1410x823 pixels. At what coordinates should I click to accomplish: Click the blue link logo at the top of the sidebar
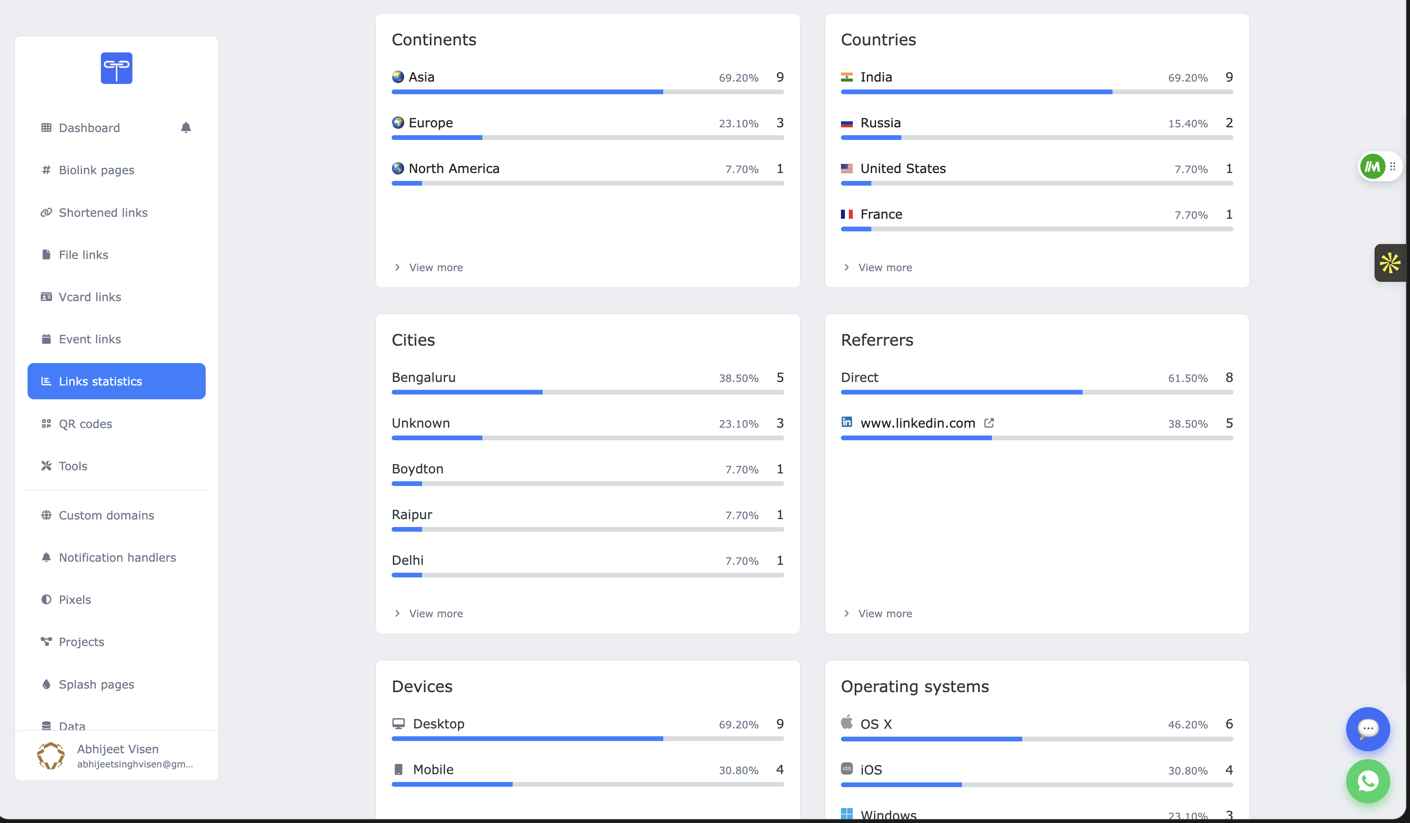click(x=116, y=68)
